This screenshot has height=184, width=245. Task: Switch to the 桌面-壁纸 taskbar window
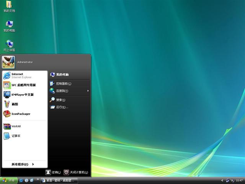58,180
